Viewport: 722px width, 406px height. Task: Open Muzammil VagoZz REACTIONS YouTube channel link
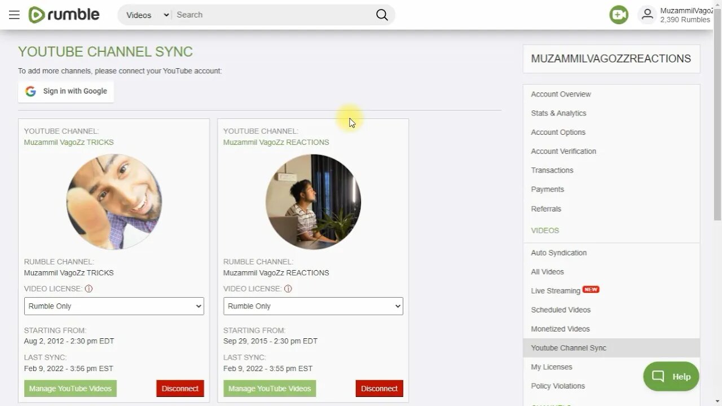276,142
